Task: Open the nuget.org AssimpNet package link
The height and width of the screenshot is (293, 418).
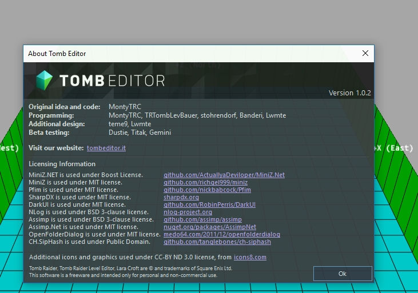Action: pyautogui.click(x=210, y=227)
